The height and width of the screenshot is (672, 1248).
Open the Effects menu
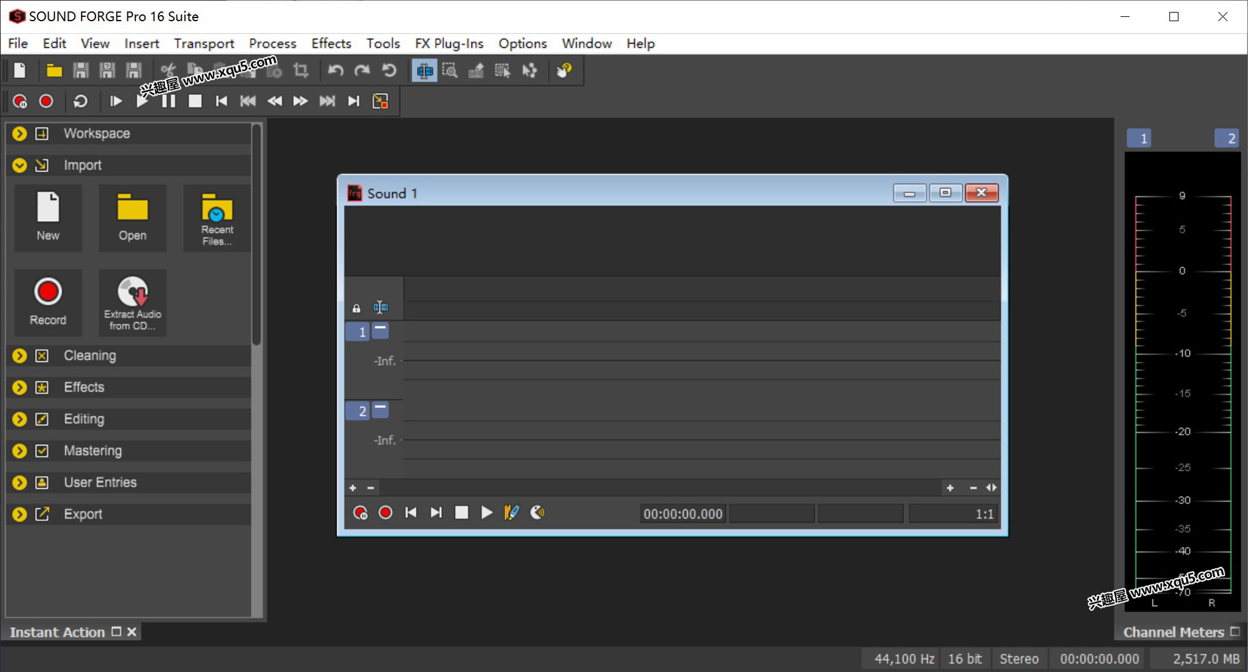pos(331,43)
